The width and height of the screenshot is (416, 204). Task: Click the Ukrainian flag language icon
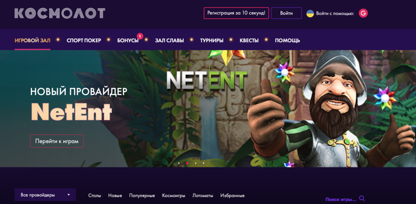coord(310,13)
